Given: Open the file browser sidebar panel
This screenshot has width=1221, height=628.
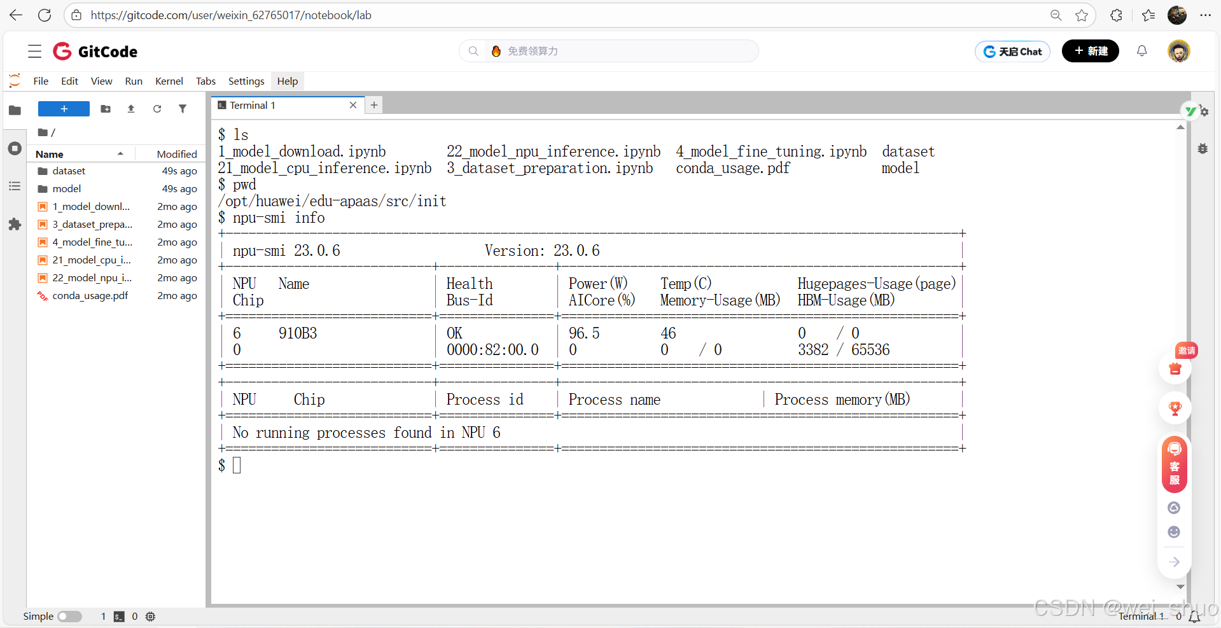Looking at the screenshot, I should click(15, 110).
